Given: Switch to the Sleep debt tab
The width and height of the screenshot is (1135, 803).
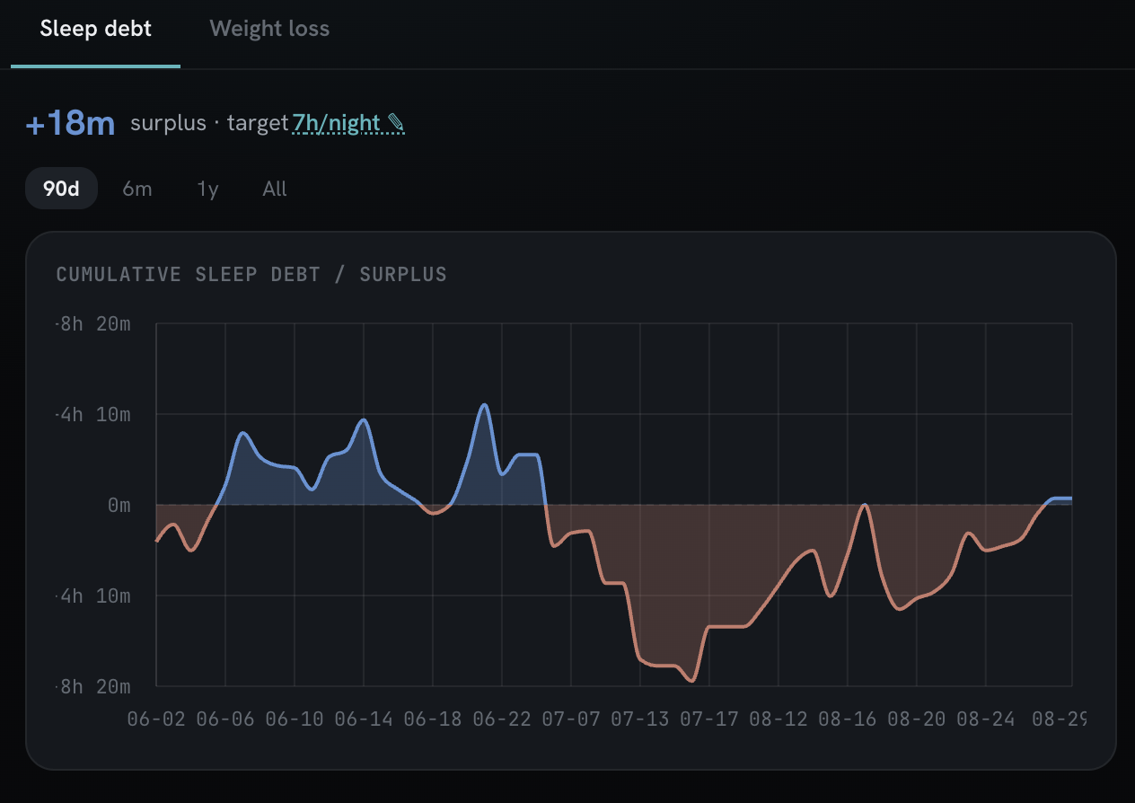Looking at the screenshot, I should (x=95, y=29).
